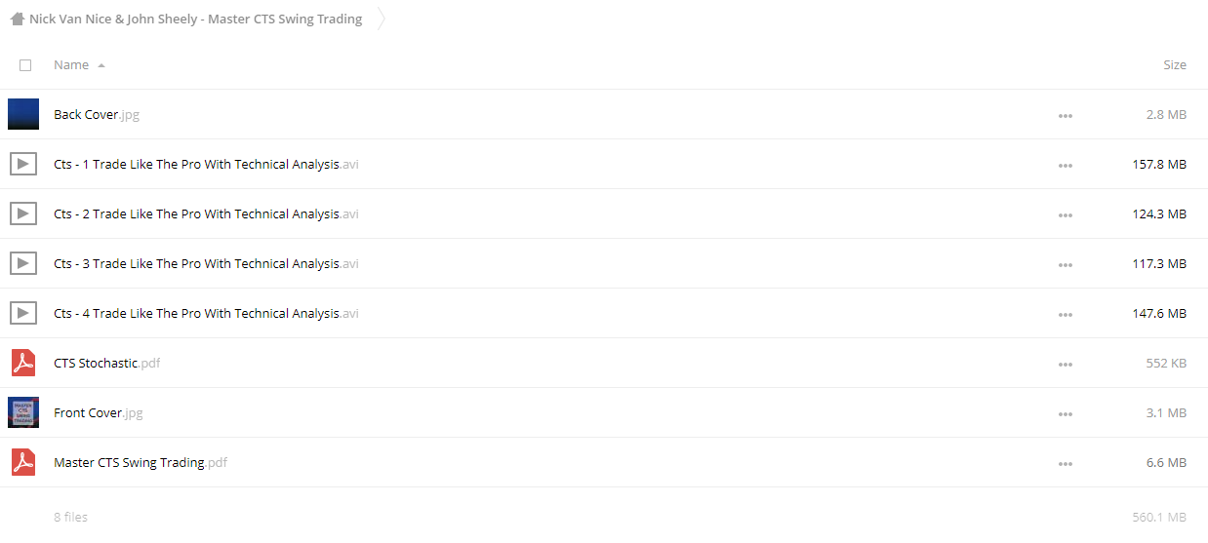Click play icon of Cts - 2 video
Image resolution: width=1208 pixels, height=543 pixels.
coord(23,213)
